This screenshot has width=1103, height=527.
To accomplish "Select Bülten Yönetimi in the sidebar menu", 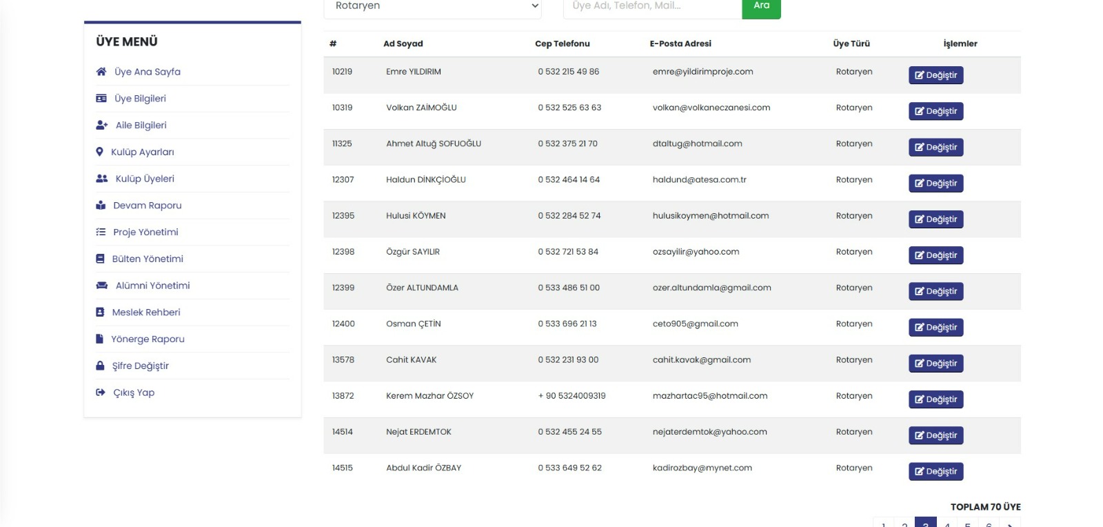I will click(148, 259).
